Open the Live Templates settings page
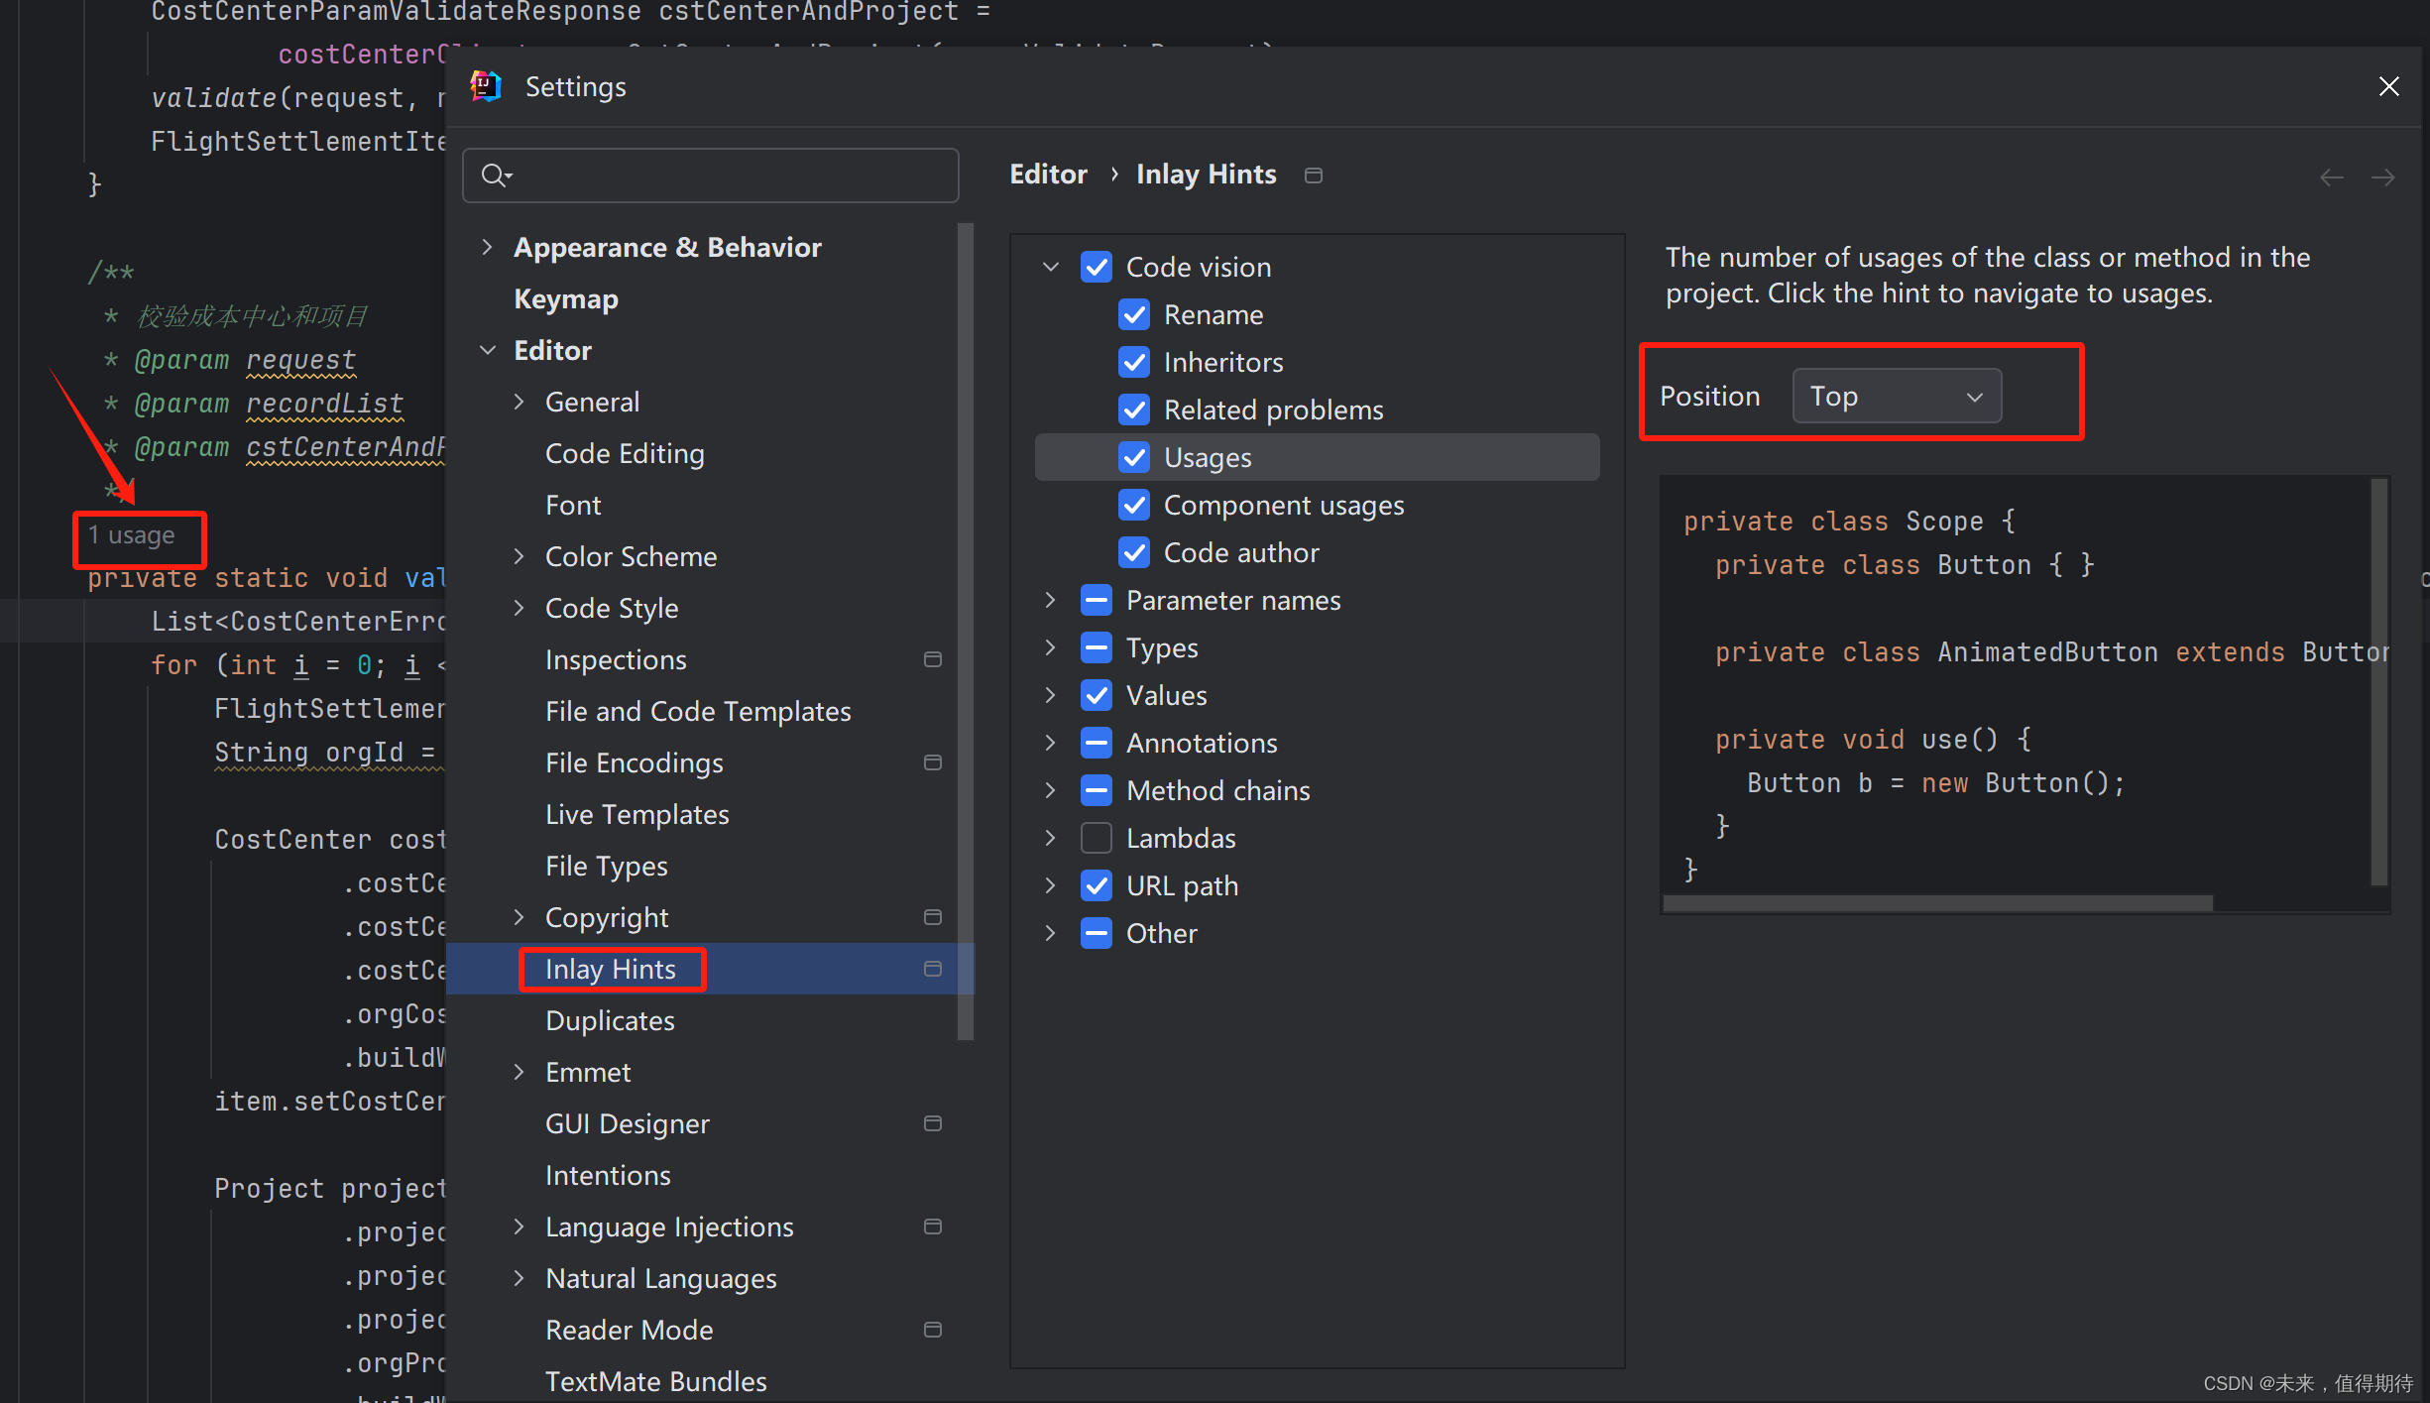The width and height of the screenshot is (2430, 1403). [x=636, y=814]
